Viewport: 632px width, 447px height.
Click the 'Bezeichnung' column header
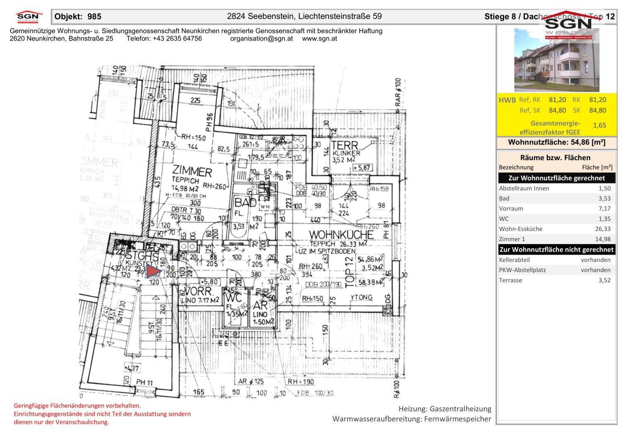[516, 168]
